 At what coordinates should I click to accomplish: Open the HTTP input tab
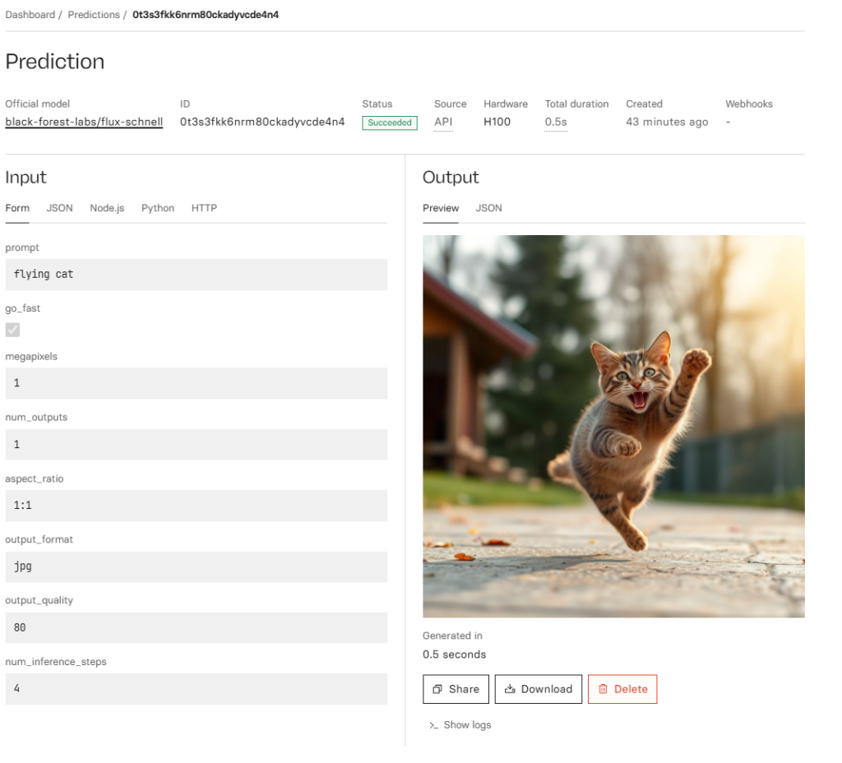(204, 208)
